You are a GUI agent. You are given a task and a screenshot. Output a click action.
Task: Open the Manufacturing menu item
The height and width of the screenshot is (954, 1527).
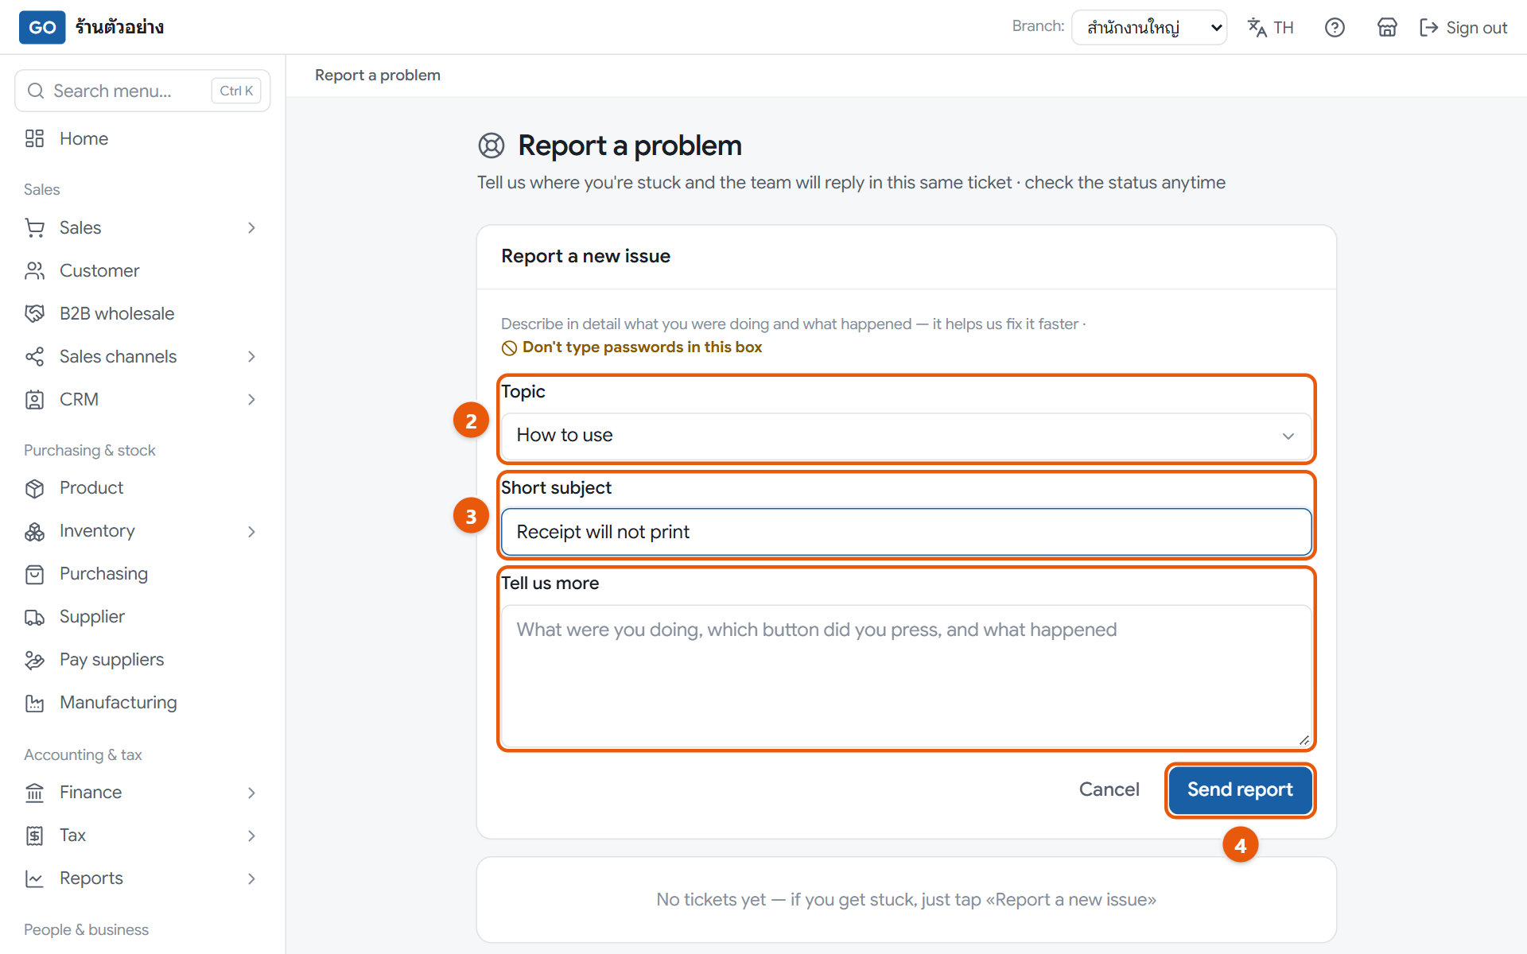tap(142, 703)
